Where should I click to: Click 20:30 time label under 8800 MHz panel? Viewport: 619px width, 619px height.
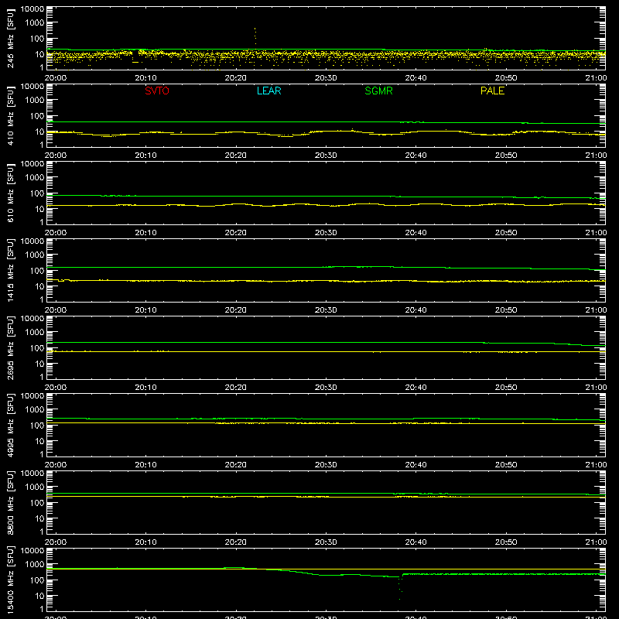click(326, 542)
